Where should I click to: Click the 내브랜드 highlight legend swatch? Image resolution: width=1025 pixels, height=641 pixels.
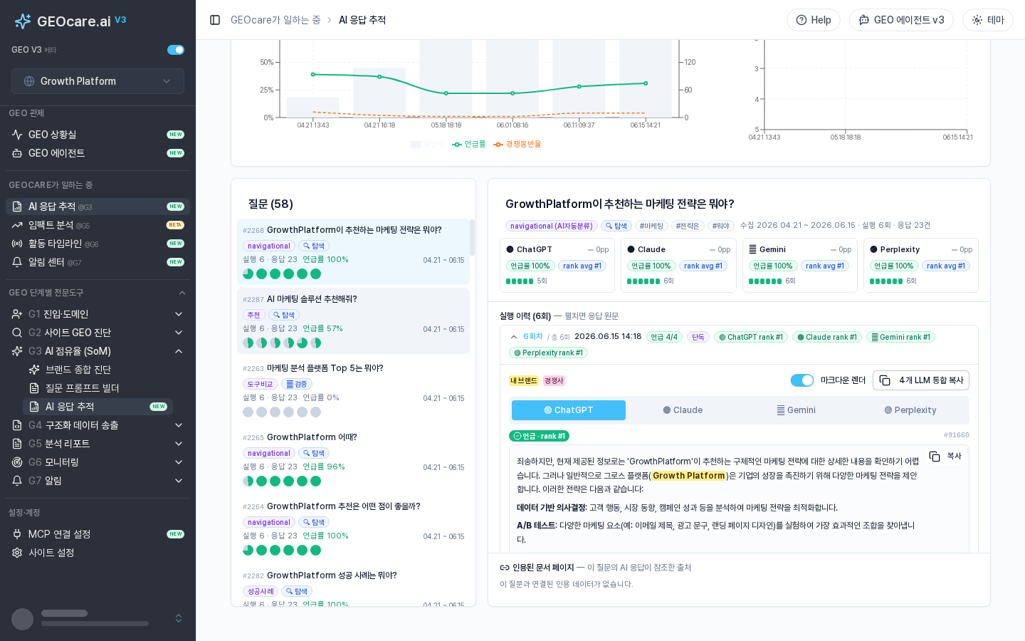[523, 381]
